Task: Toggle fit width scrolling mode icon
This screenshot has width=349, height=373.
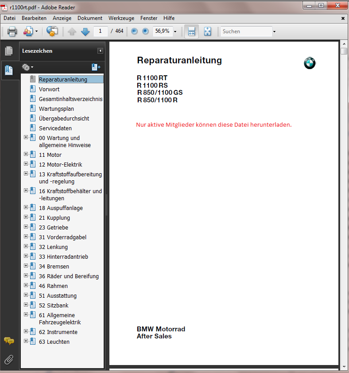Action: pyautogui.click(x=191, y=31)
